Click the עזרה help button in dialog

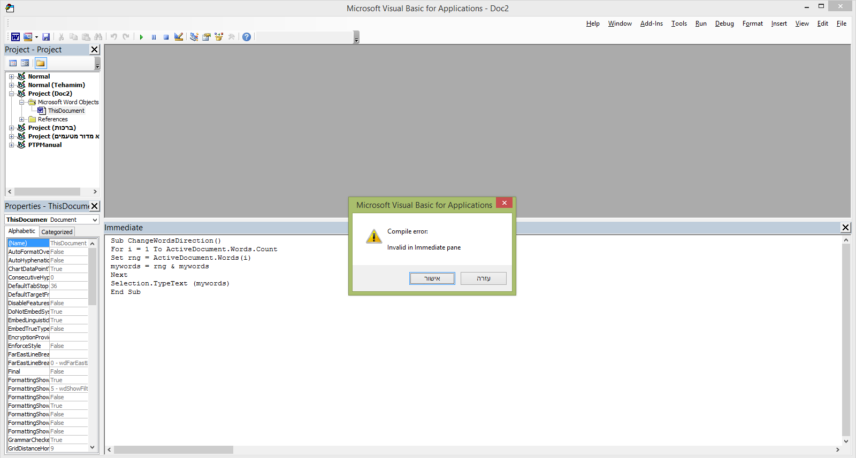484,278
